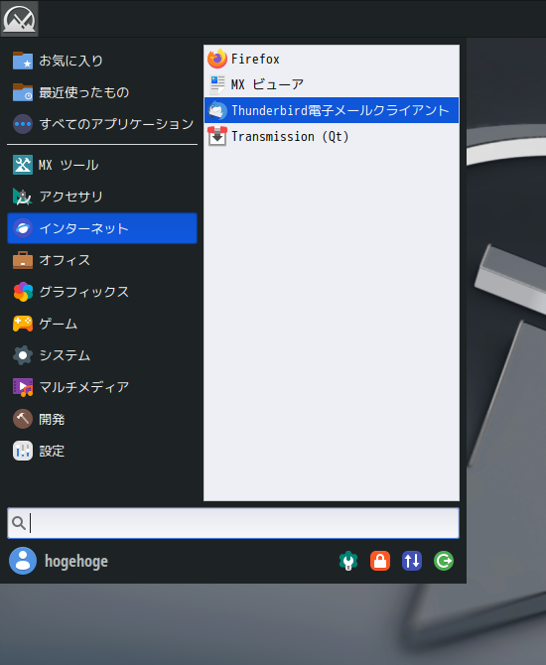
Task: Select the MX ツール category
Action: tap(102, 165)
